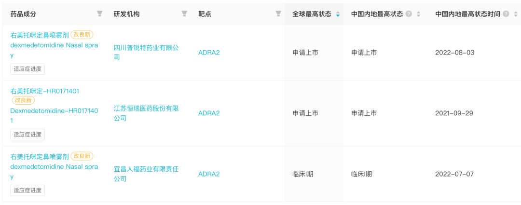The width and height of the screenshot is (521, 205).
Task: Sort by 全球最高状态 arrow icon
Action: pos(338,14)
